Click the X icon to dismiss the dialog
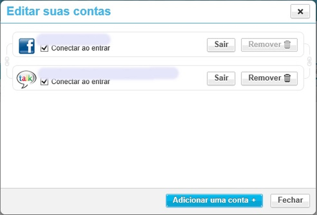 tap(300, 12)
